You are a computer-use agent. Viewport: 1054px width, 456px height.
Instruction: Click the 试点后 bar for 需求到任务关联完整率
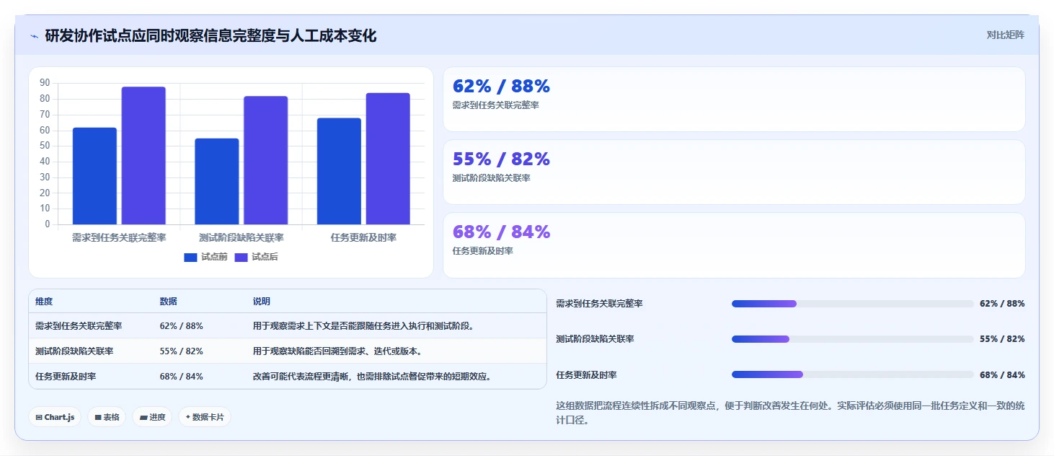coord(143,156)
